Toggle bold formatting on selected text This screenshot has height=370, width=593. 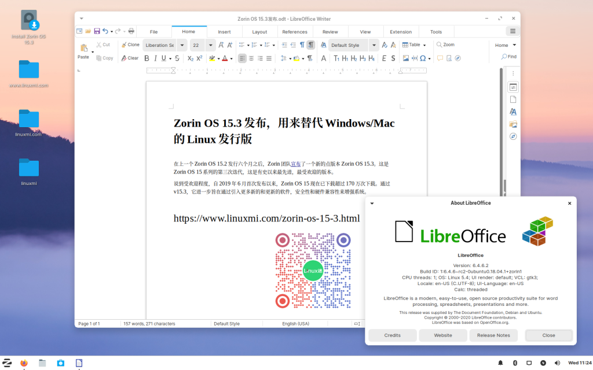click(x=146, y=58)
